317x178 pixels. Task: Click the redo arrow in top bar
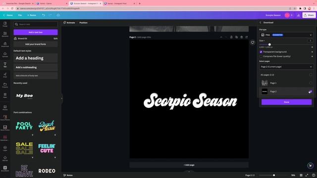pos(50,15)
